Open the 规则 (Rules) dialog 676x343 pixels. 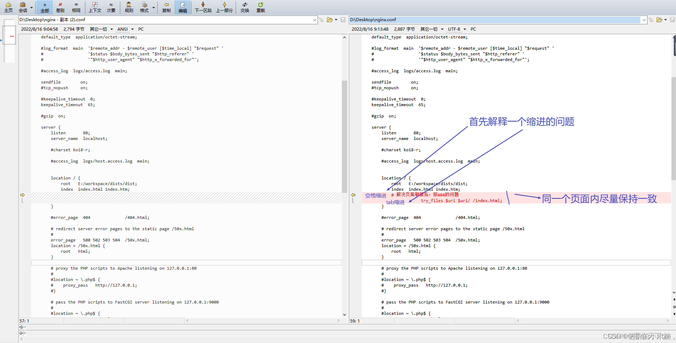click(x=129, y=7)
